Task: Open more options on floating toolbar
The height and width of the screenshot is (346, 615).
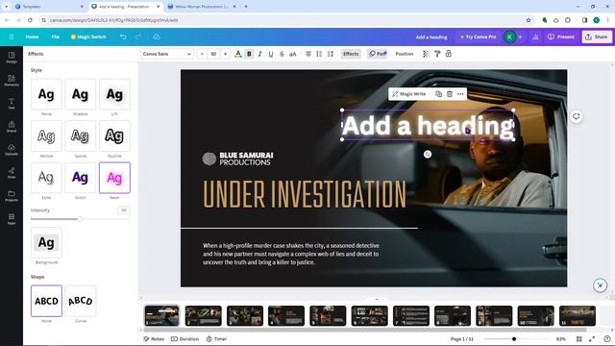Action: coord(460,94)
